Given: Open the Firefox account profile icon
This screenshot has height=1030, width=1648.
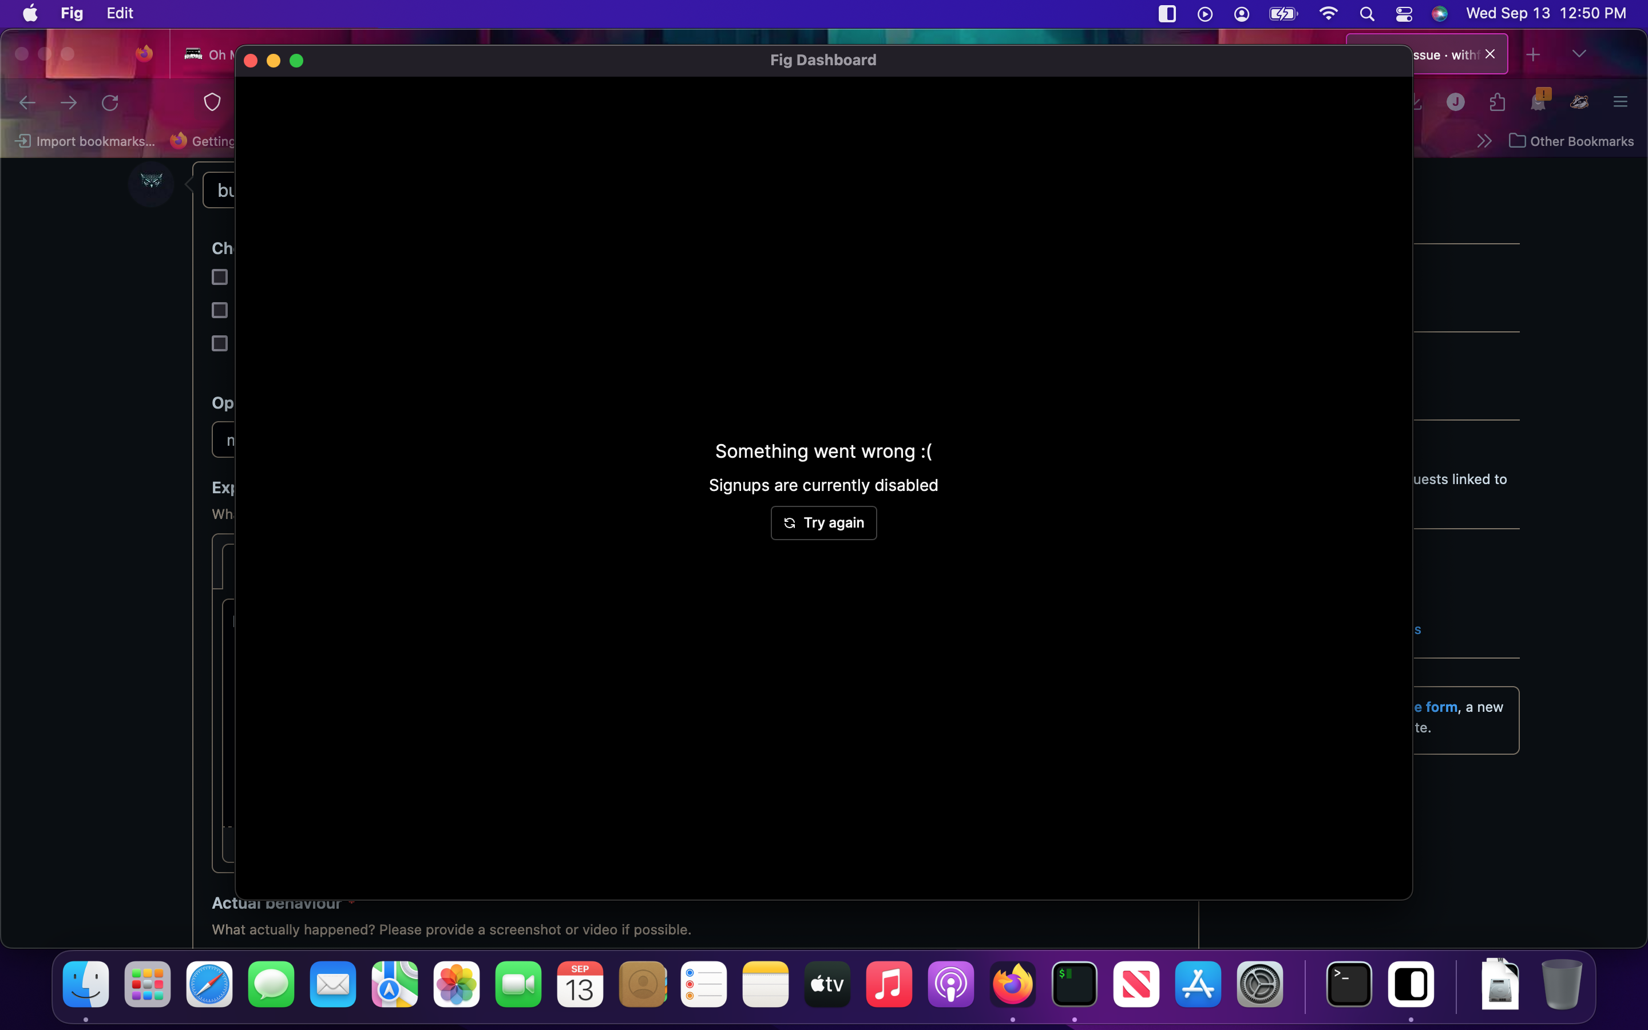Looking at the screenshot, I should [x=1455, y=102].
